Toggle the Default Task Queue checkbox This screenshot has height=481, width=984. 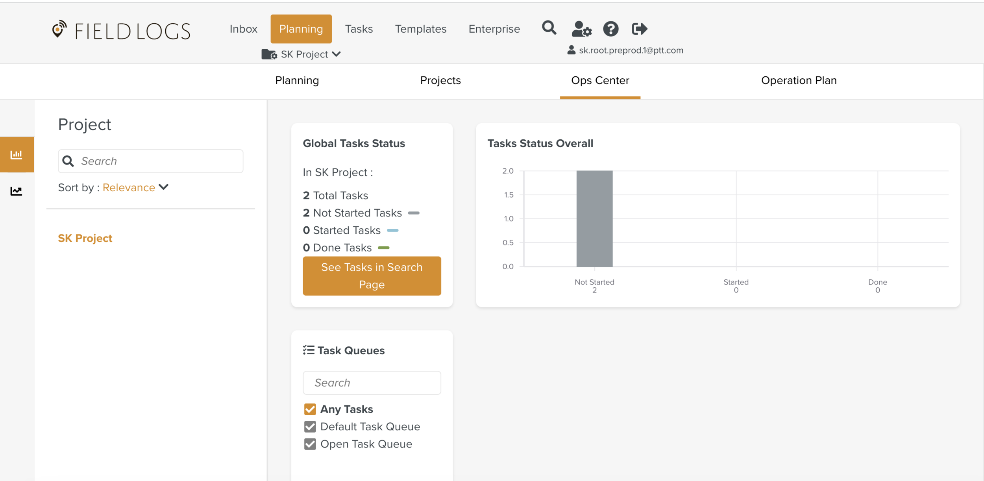310,427
